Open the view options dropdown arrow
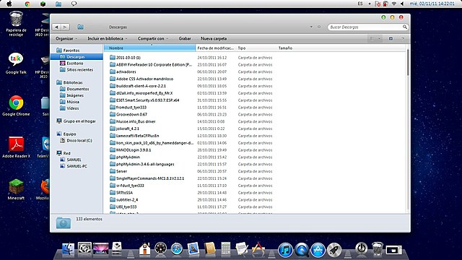This screenshot has height=260, width=462. pos(380,38)
